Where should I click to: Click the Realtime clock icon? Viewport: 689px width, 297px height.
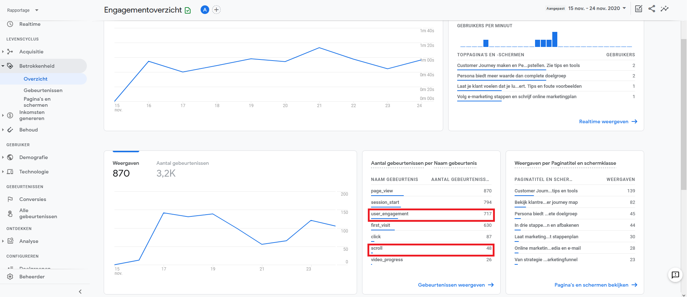pyautogui.click(x=10, y=24)
